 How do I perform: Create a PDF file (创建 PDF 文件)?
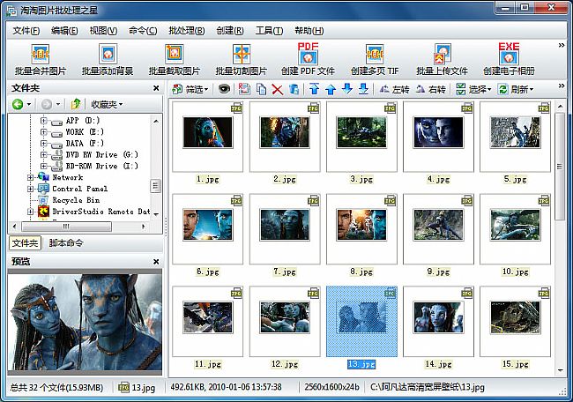(x=308, y=60)
